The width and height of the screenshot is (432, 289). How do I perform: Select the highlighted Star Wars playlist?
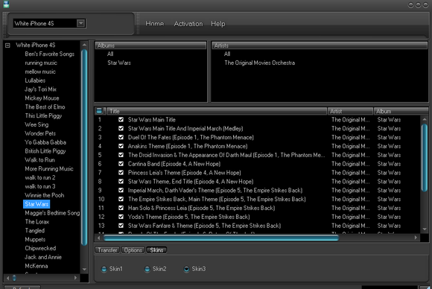[36, 204]
